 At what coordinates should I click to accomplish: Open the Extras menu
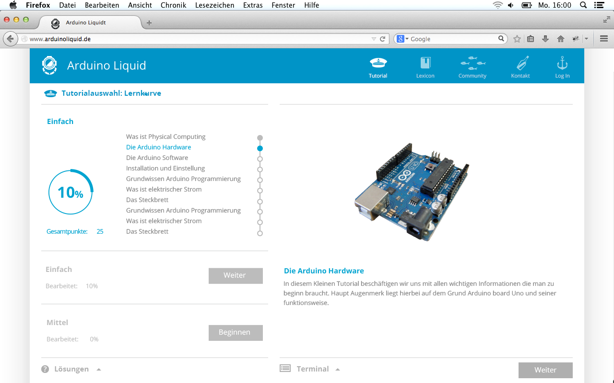point(253,5)
